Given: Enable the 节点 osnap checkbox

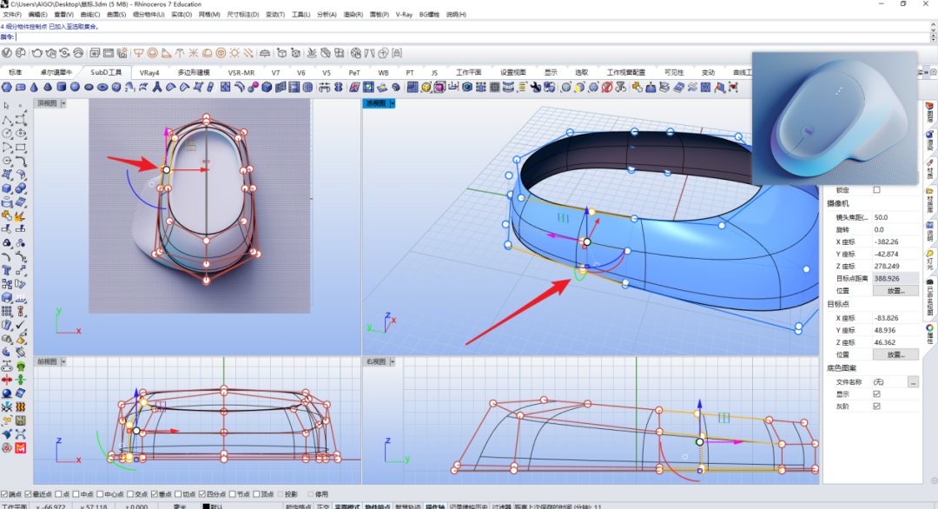Looking at the screenshot, I should [233, 494].
